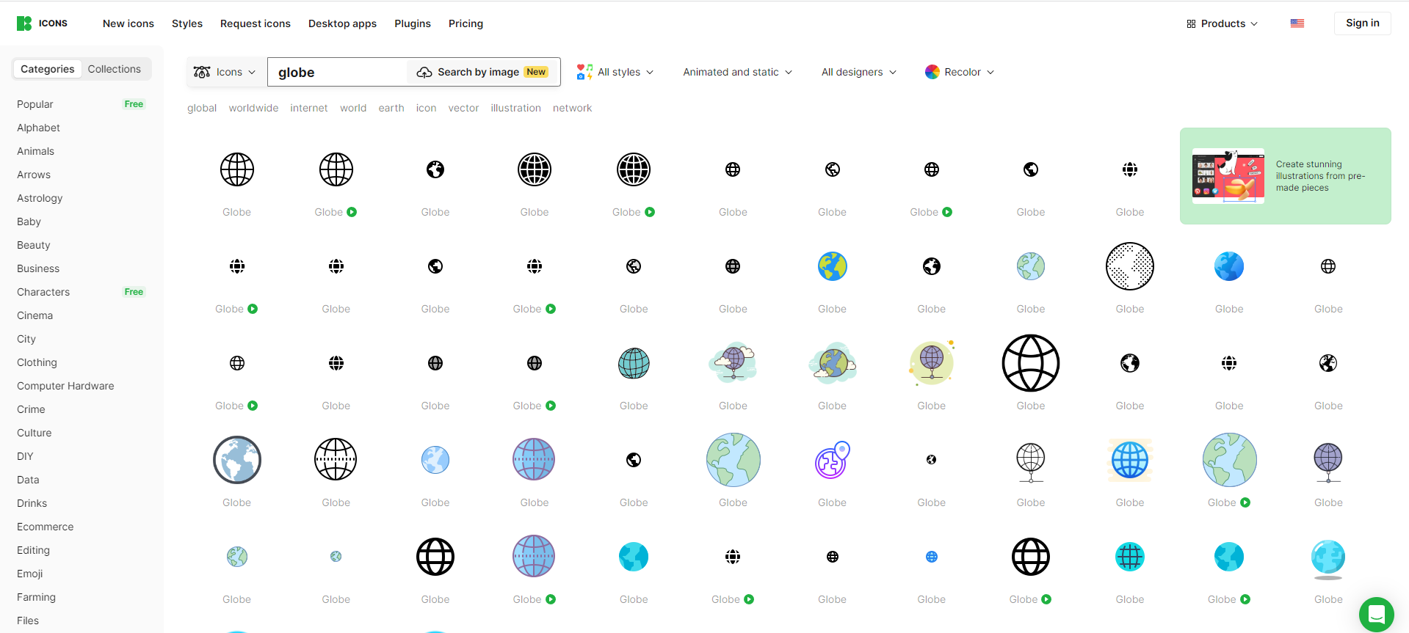Select the large bold outline globe icon
Image resolution: width=1409 pixels, height=633 pixels.
(x=1030, y=363)
